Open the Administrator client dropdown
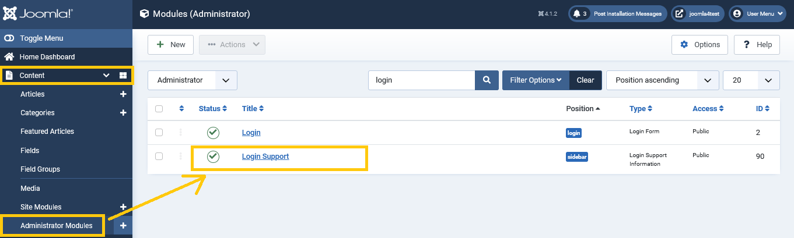 coord(193,80)
